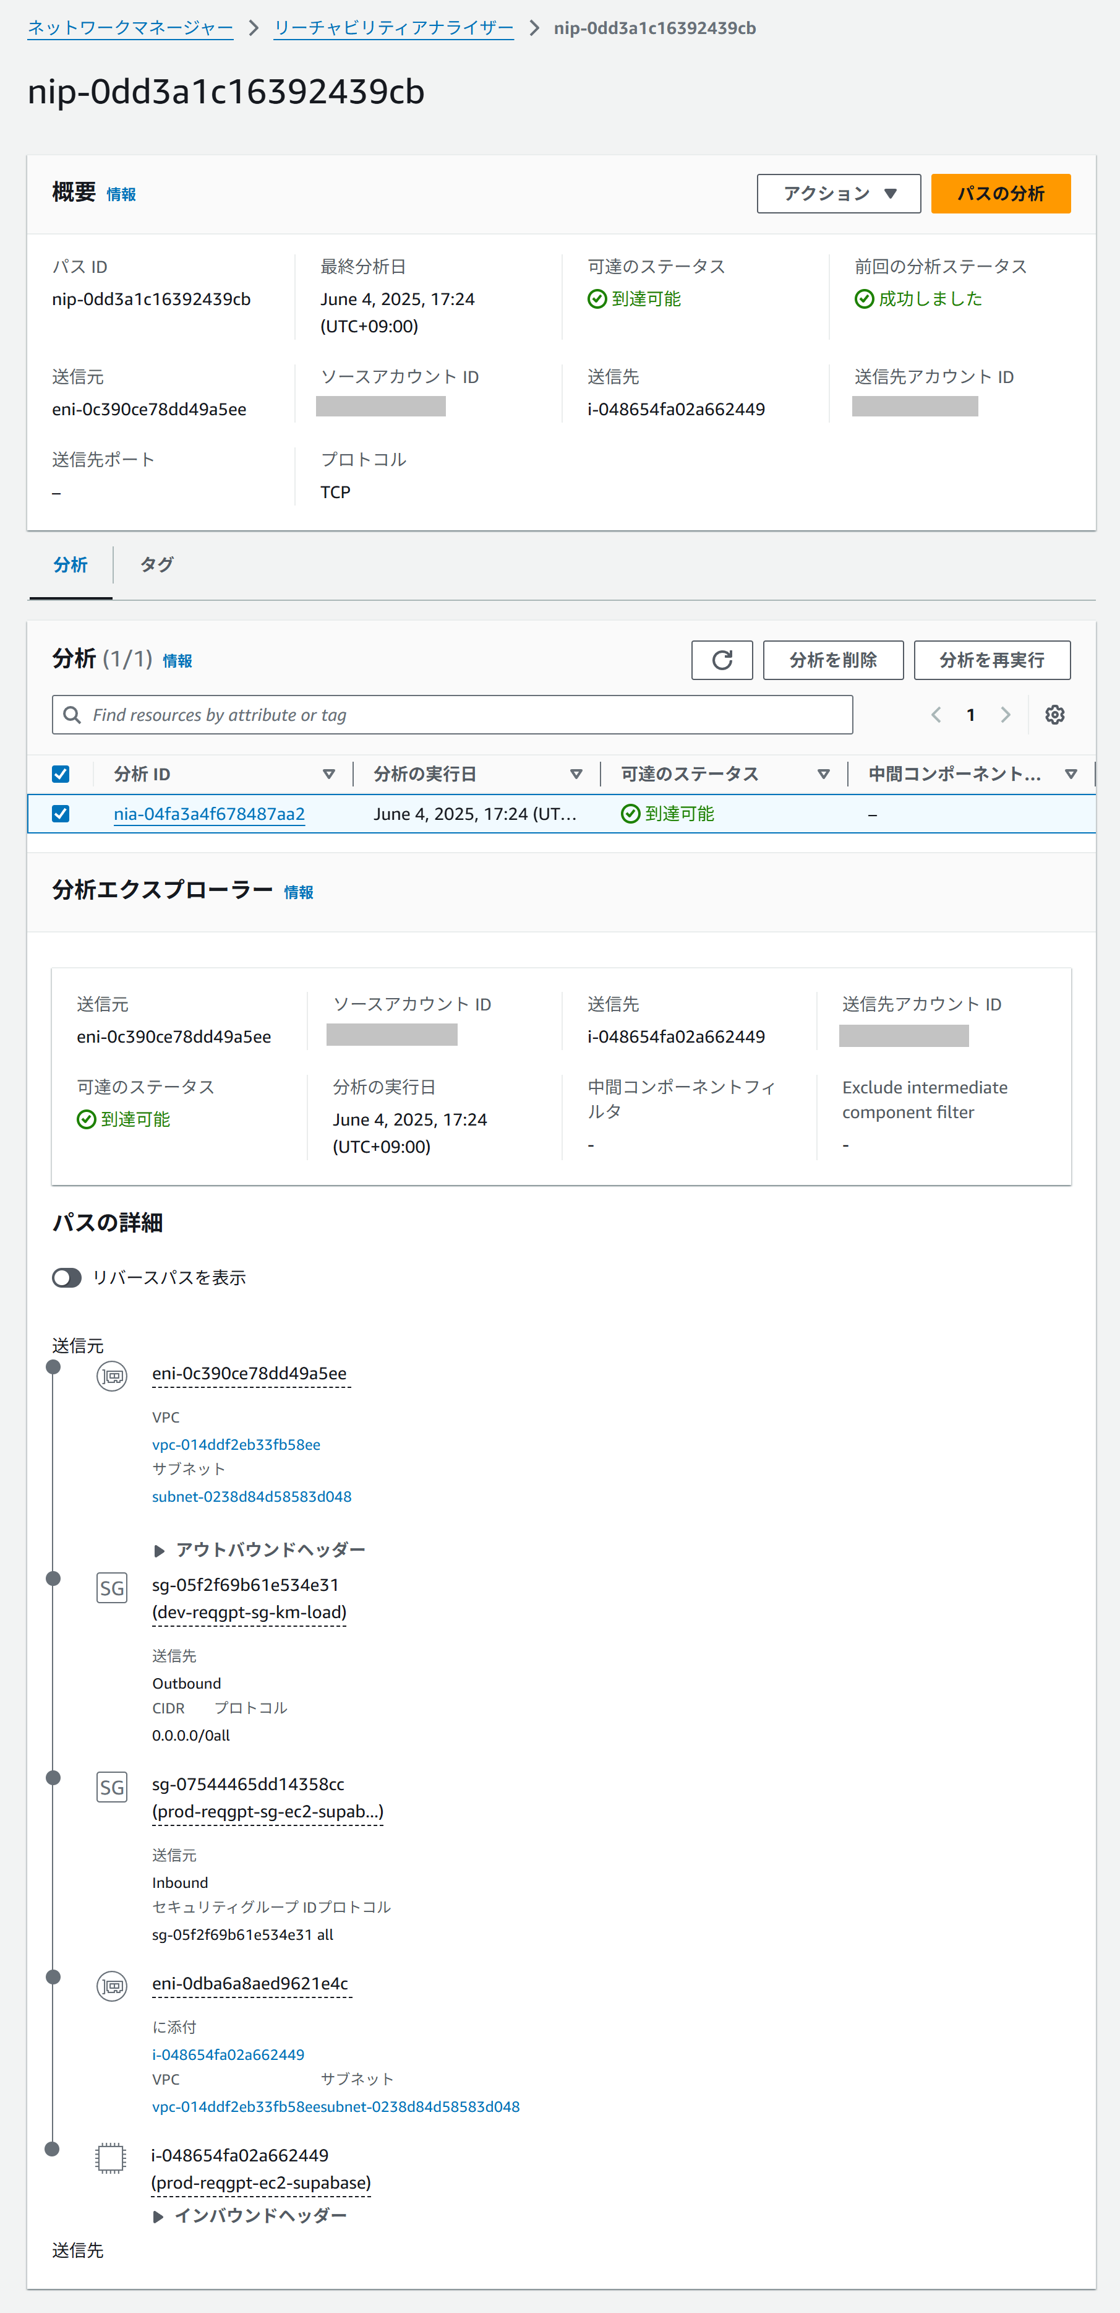This screenshot has width=1120, height=2313.
Task: Switch to the 分析 tab
Action: [x=71, y=565]
